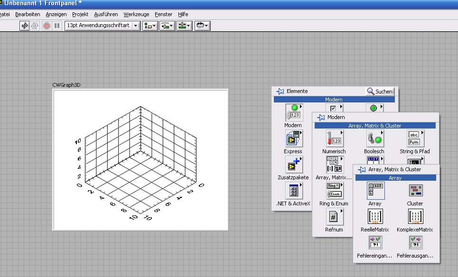Open the Projekt menu
458x277 pixels.
pos(80,14)
